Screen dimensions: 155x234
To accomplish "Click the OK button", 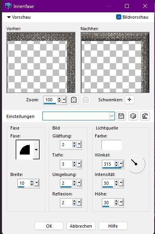I will 49,226.
